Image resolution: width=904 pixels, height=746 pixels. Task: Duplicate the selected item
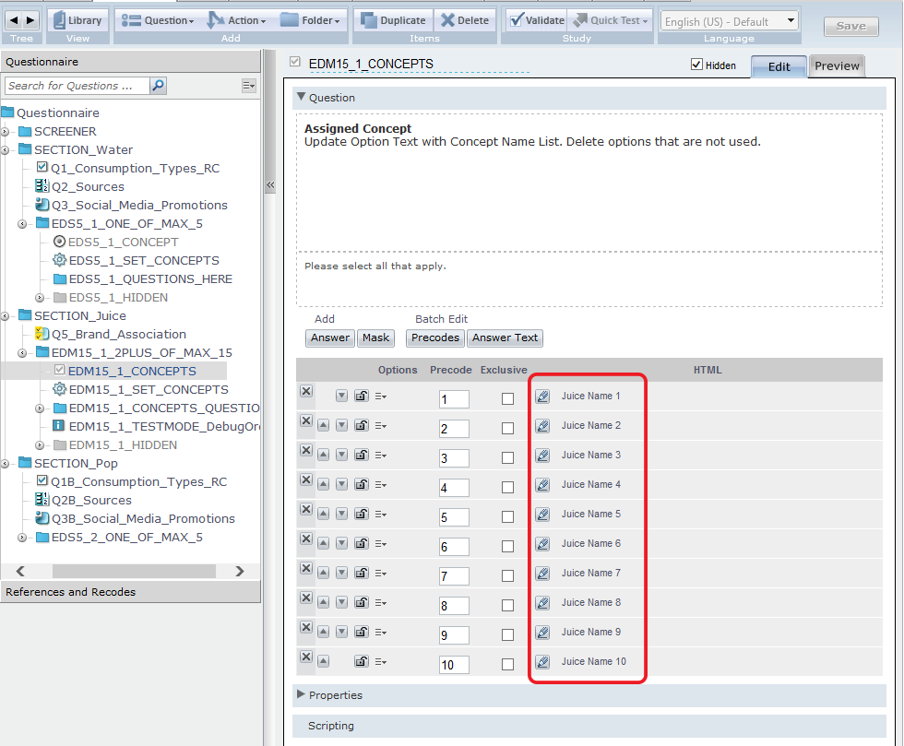(393, 20)
